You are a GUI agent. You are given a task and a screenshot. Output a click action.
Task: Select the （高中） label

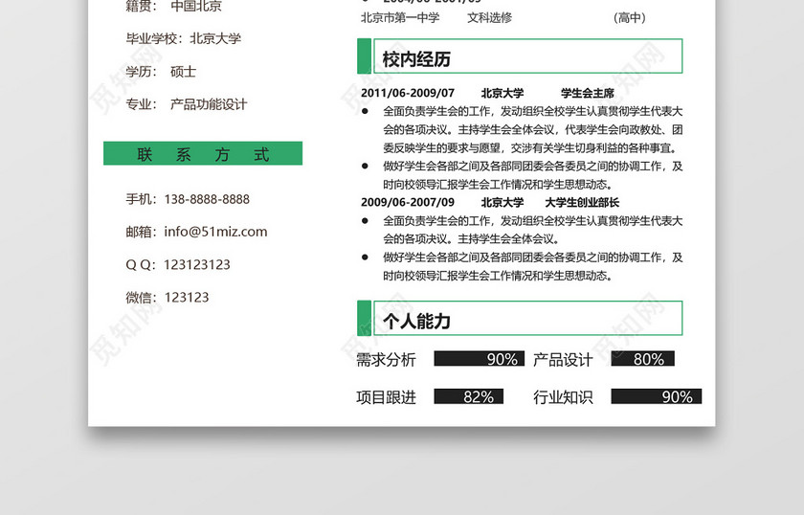point(629,17)
